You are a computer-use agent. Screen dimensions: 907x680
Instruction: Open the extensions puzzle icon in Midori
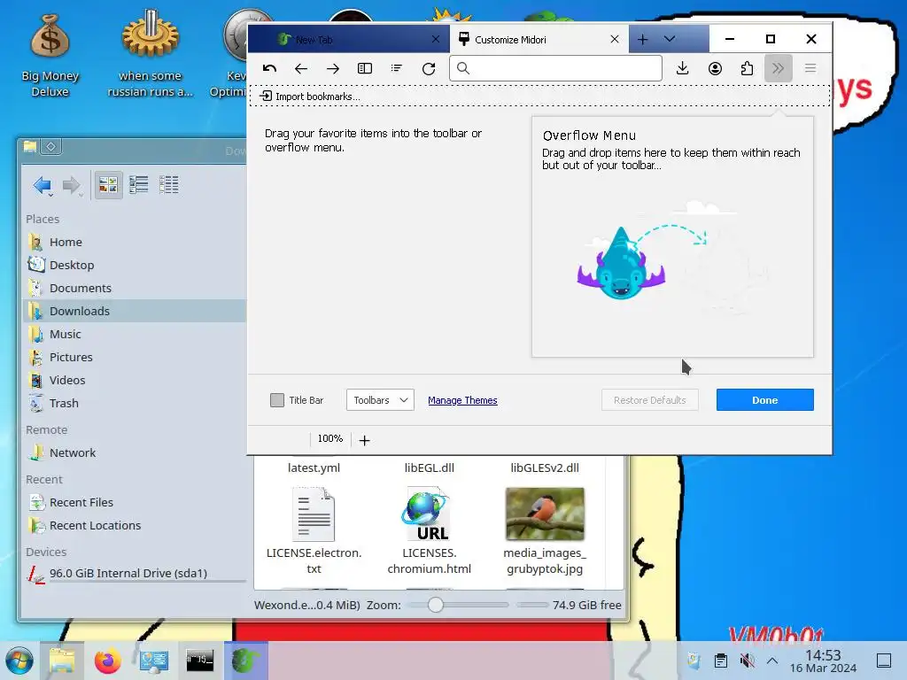[747, 69]
